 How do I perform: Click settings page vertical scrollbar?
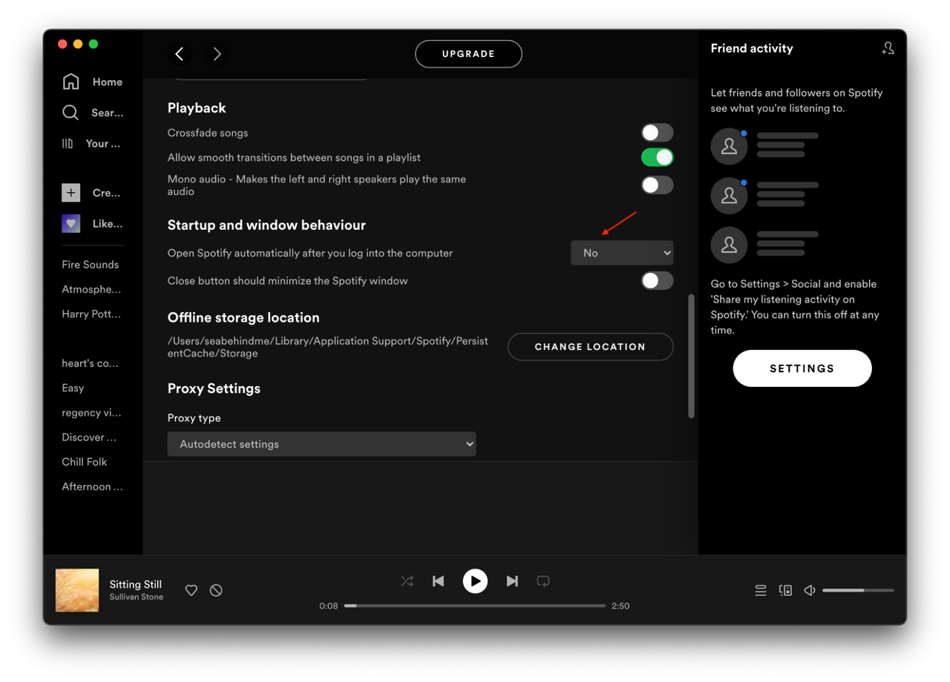click(692, 356)
